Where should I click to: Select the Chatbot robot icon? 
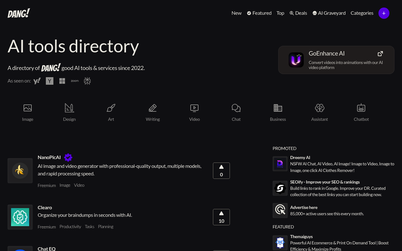[x=361, y=108]
